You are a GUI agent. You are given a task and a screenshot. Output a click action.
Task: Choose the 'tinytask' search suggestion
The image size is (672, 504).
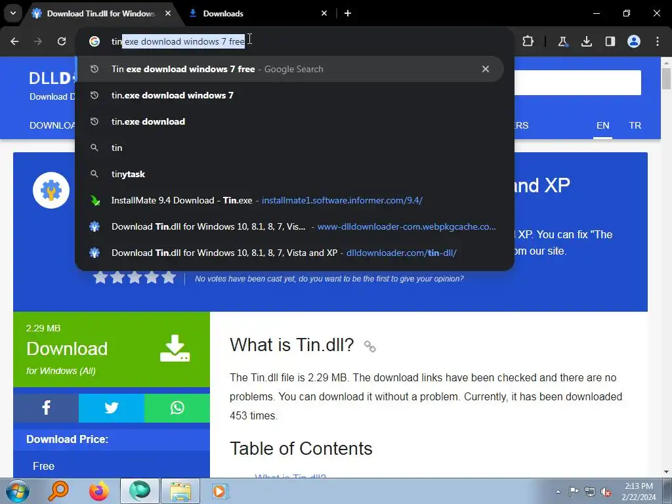[x=289, y=174]
